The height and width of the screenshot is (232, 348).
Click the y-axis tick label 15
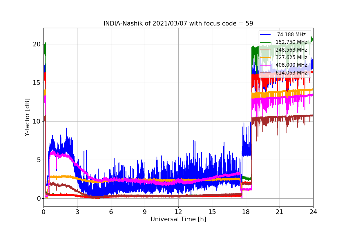[x=37, y=83]
